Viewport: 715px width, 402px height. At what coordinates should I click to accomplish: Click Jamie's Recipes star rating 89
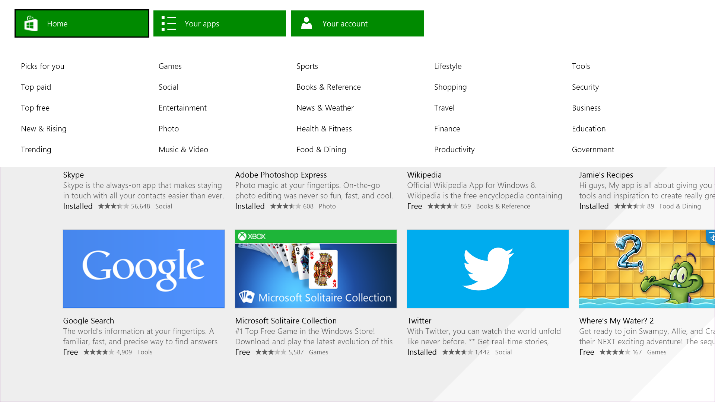tap(630, 206)
